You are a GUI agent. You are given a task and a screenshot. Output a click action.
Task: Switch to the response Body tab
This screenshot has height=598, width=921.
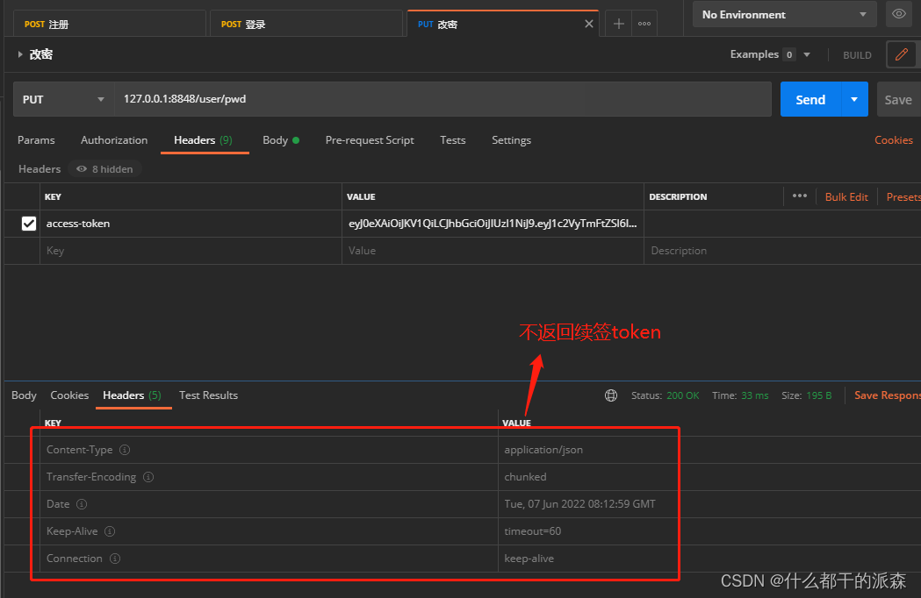tap(24, 395)
